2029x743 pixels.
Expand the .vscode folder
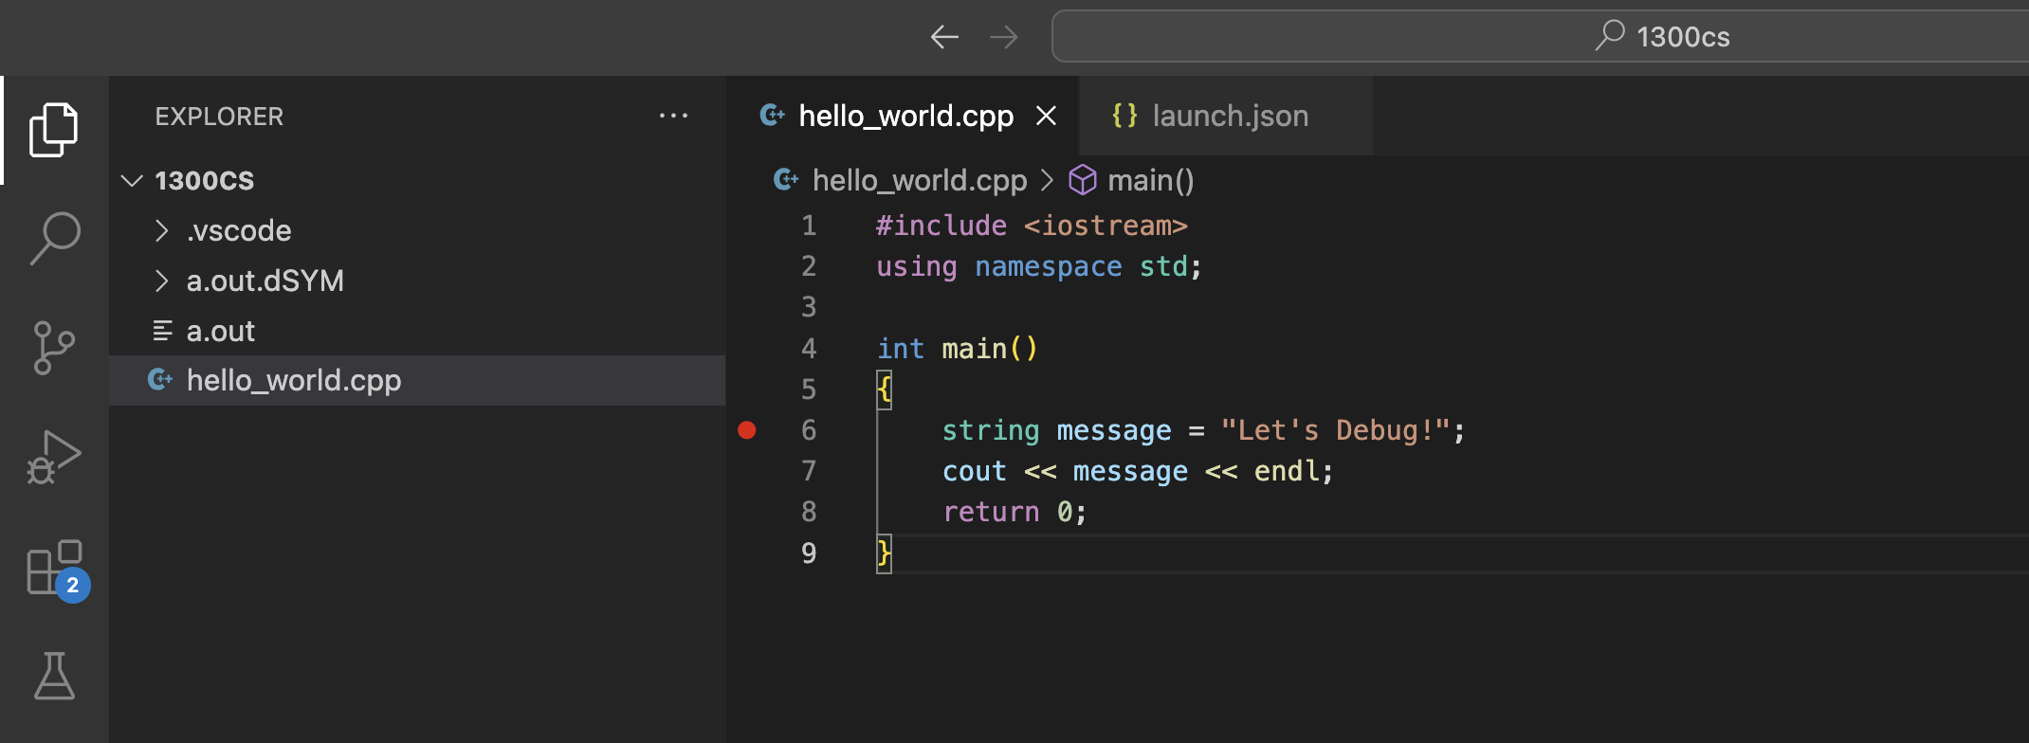coord(417,230)
